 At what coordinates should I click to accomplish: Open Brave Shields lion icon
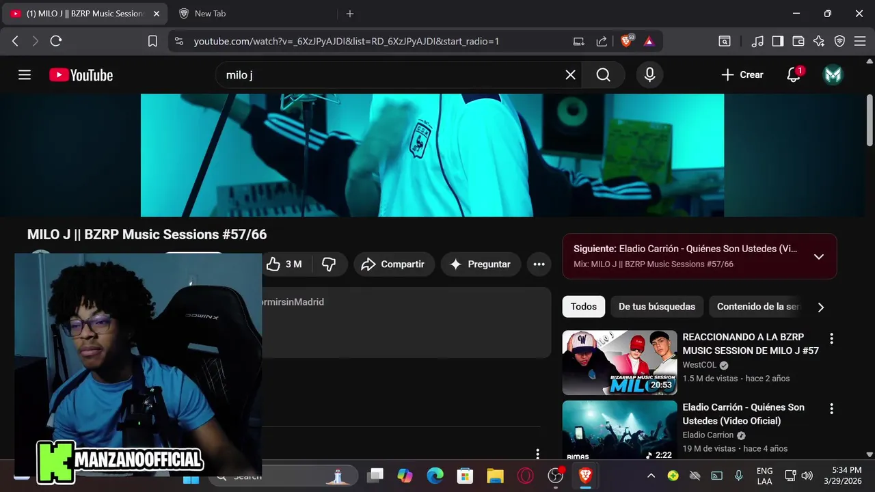[627, 41]
